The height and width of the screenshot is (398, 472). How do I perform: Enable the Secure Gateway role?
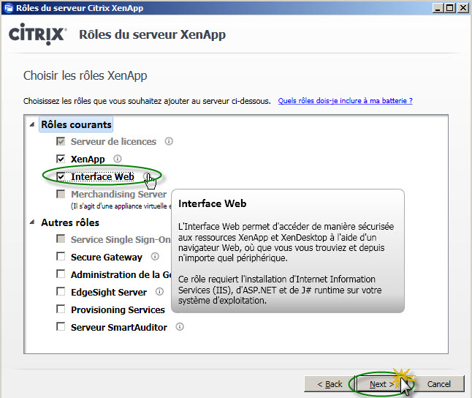tap(61, 257)
